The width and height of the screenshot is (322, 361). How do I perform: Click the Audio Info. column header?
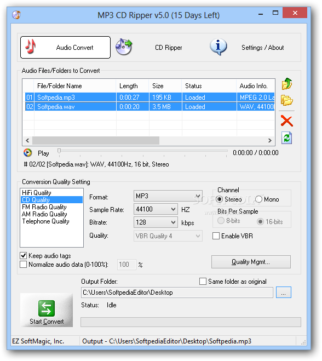(256, 86)
